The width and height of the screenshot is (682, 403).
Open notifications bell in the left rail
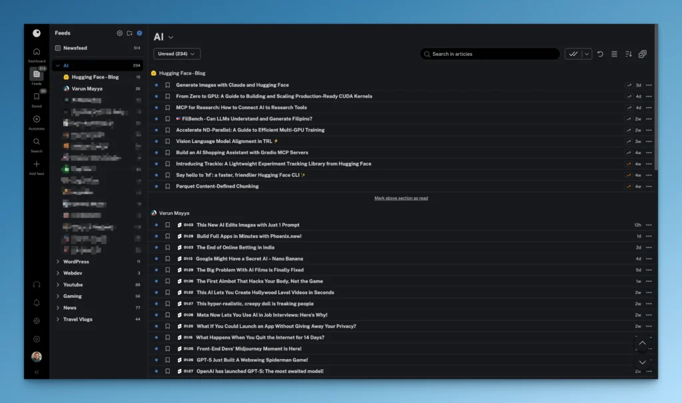point(37,303)
